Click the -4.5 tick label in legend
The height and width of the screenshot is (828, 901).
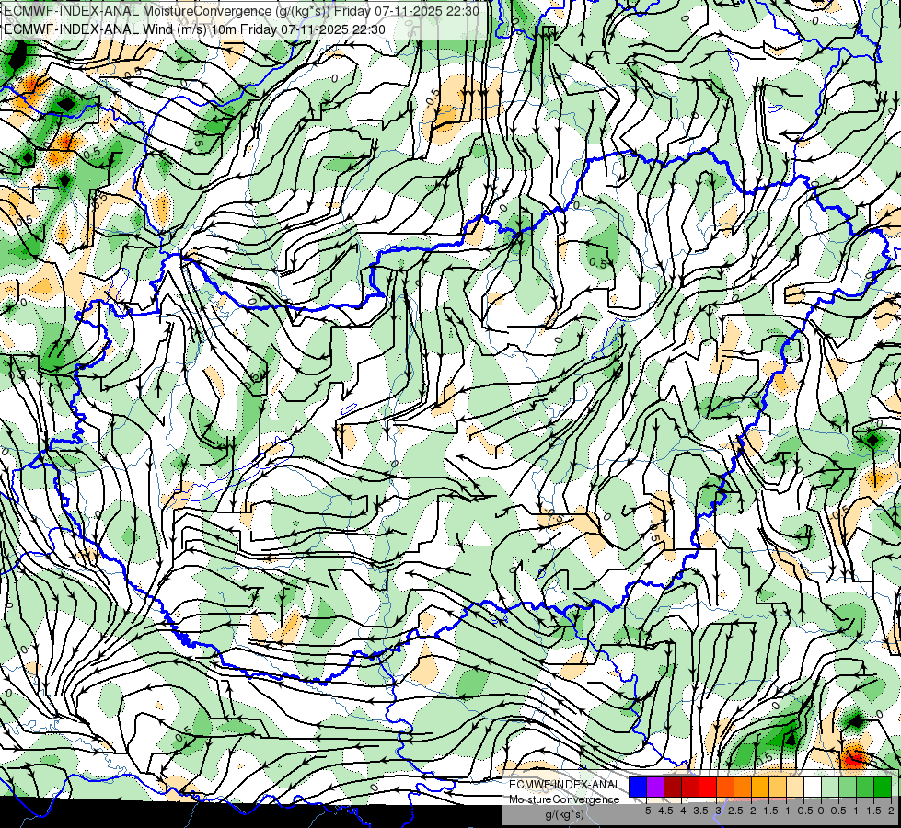pyautogui.click(x=664, y=811)
